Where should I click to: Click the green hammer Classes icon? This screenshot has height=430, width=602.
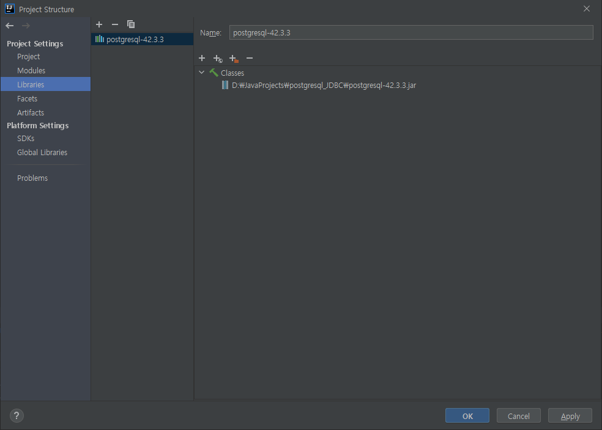[x=213, y=72]
